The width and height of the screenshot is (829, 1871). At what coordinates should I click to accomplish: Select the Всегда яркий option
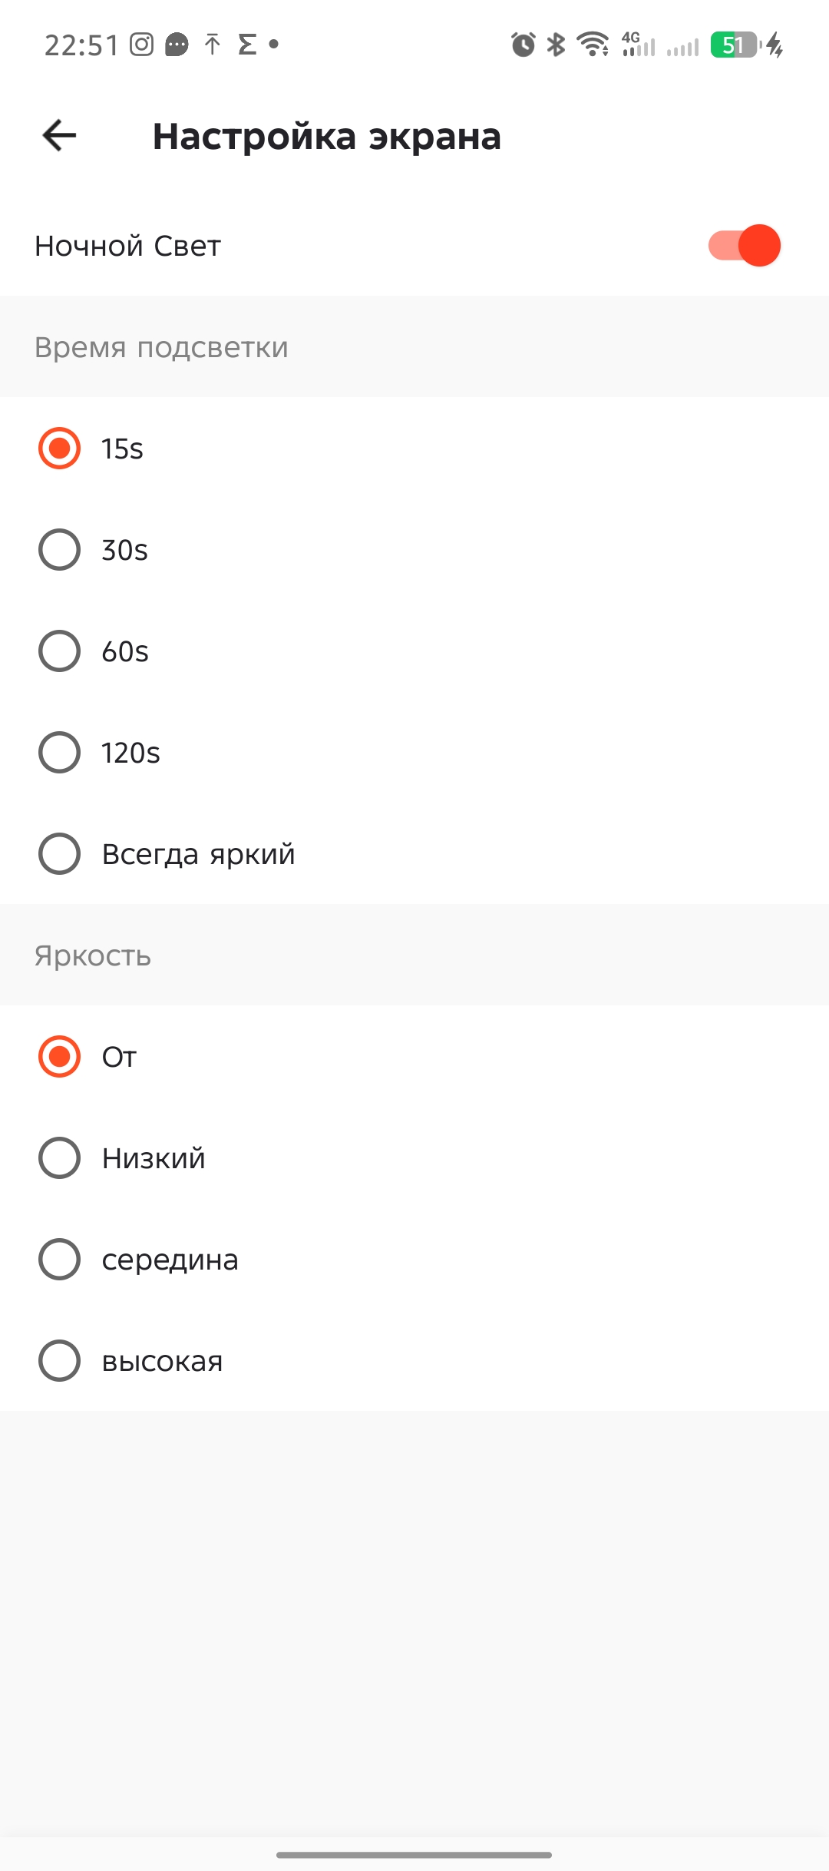pos(59,854)
